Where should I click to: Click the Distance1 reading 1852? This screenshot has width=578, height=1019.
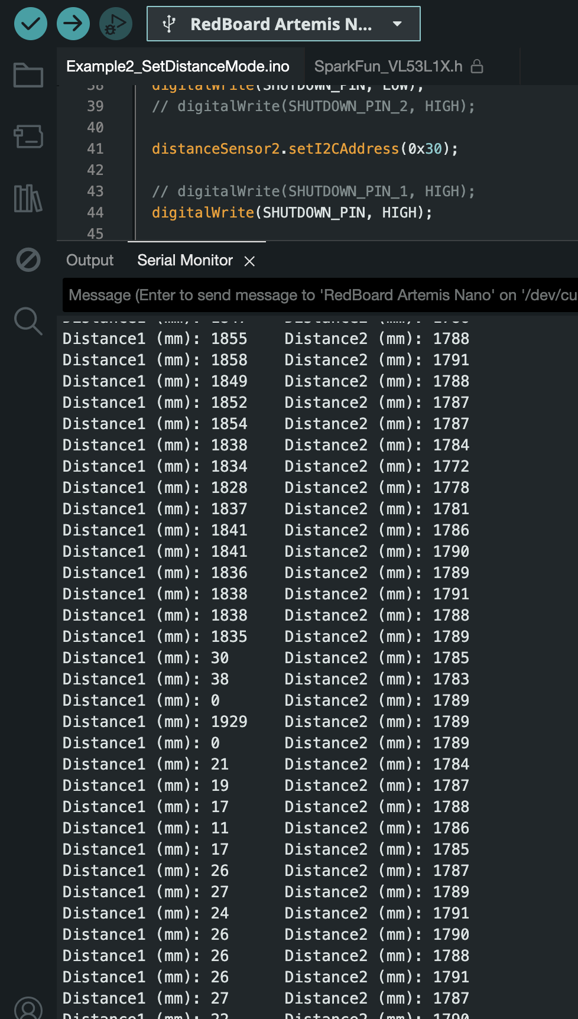click(229, 403)
